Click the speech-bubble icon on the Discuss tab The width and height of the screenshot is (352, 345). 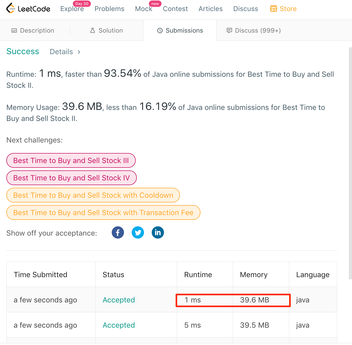229,31
